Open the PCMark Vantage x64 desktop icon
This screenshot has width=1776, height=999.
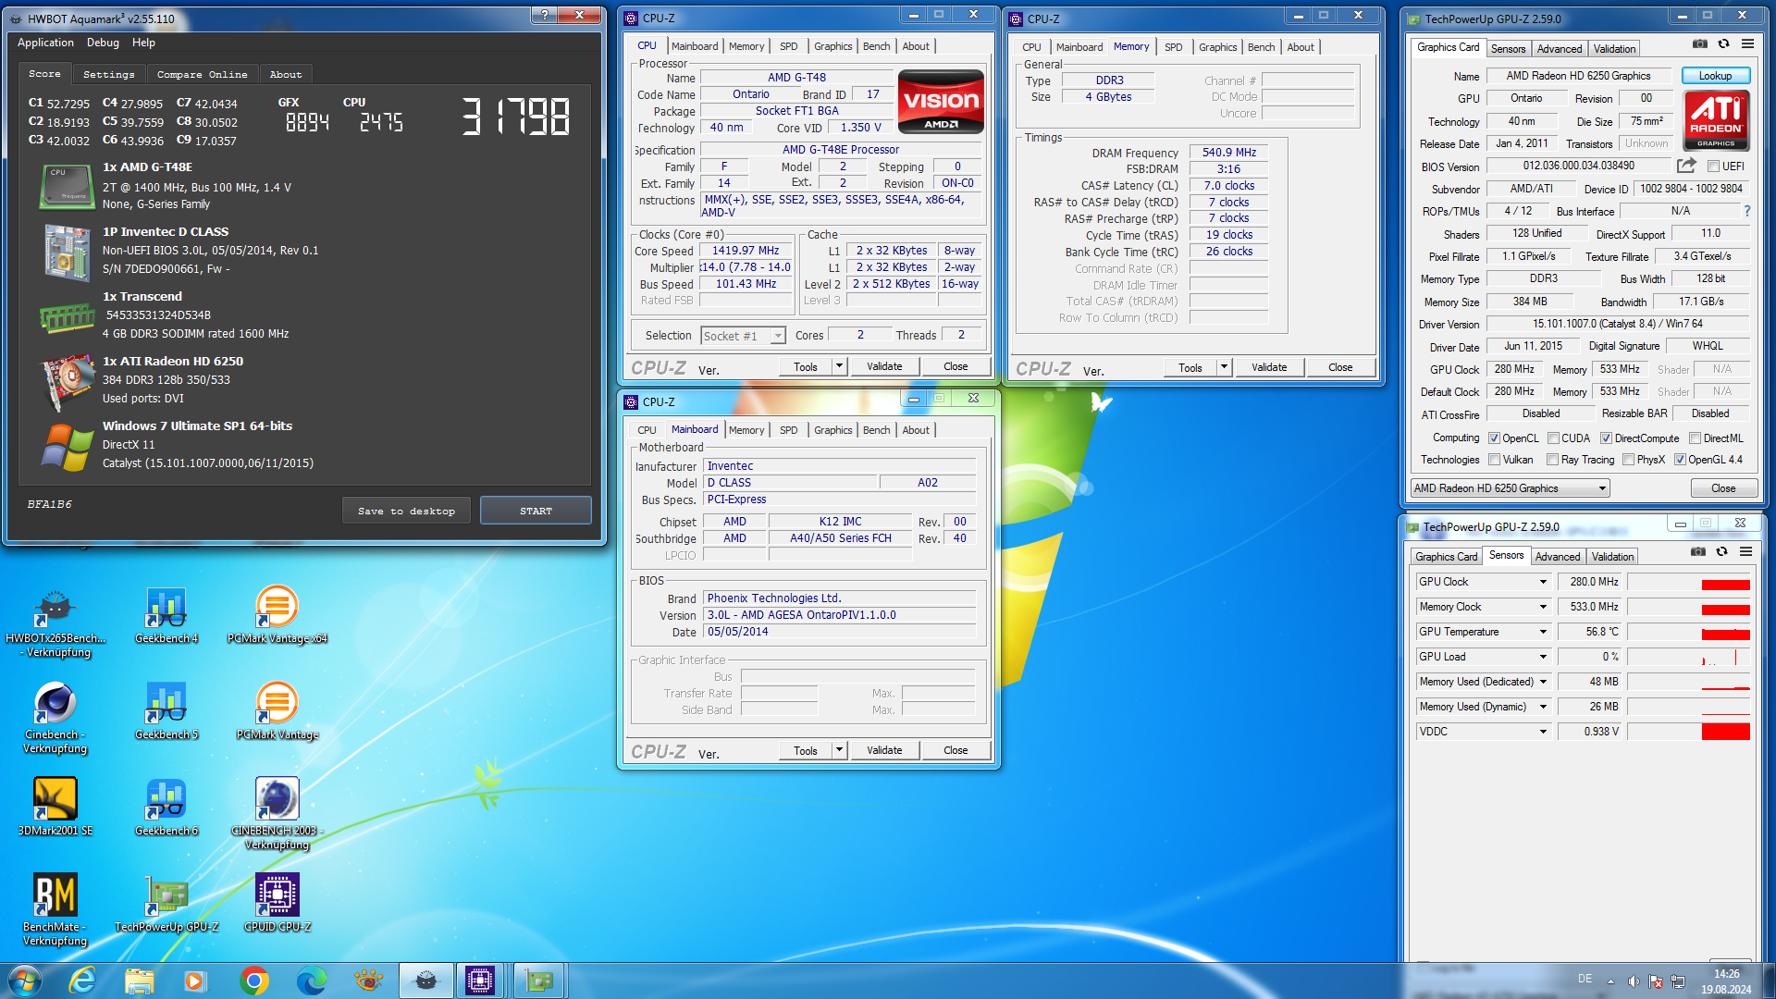pos(277,615)
